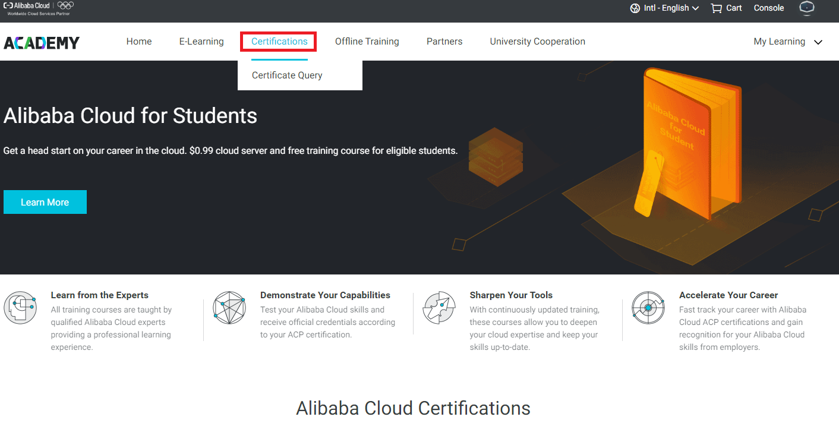The image size is (839, 423).
Task: Click the Accelerate Your Career compass icon
Action: pyautogui.click(x=648, y=308)
